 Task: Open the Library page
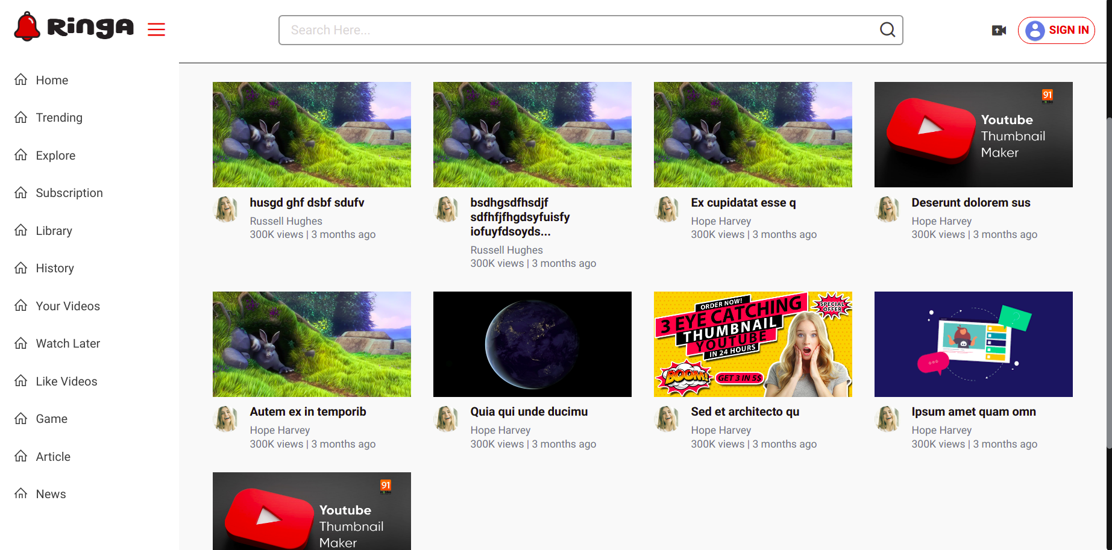54,231
